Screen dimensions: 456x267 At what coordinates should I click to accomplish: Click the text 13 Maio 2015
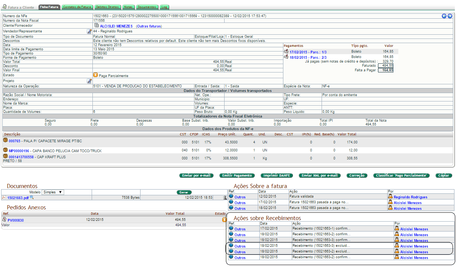click(x=104, y=49)
